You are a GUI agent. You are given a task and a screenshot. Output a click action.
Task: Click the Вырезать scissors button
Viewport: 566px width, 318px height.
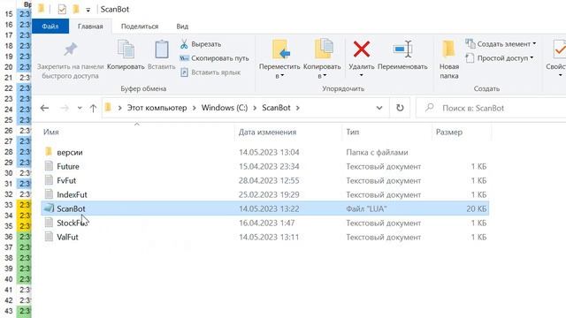(x=201, y=44)
